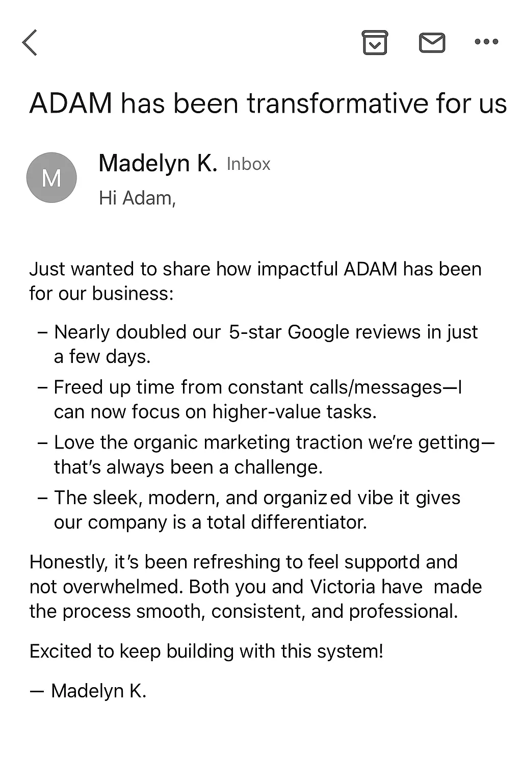Select the Inbox label beside the sender

tap(248, 165)
